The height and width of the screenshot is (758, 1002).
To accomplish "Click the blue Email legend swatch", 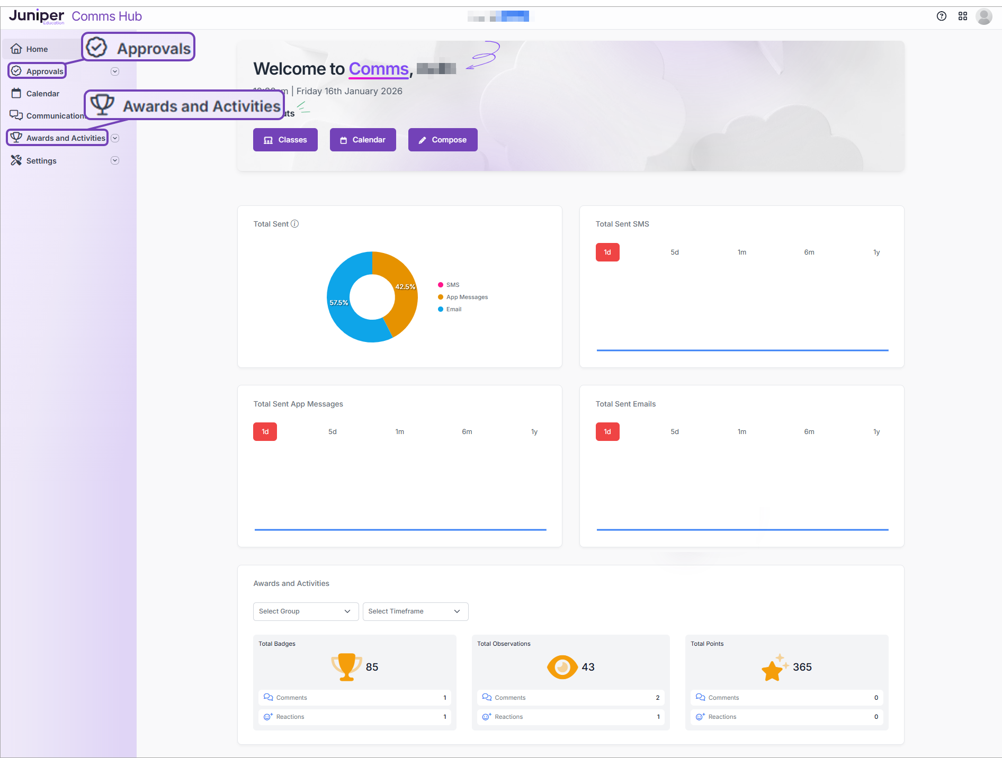I will (441, 309).
